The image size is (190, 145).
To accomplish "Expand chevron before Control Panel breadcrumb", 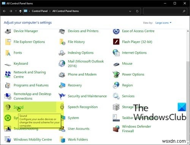I will 29,11.
